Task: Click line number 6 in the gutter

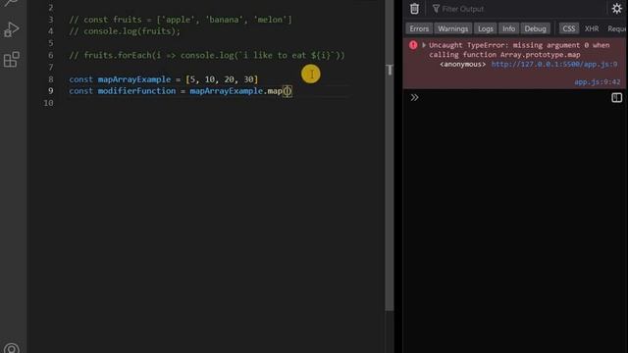Action: click(50, 55)
